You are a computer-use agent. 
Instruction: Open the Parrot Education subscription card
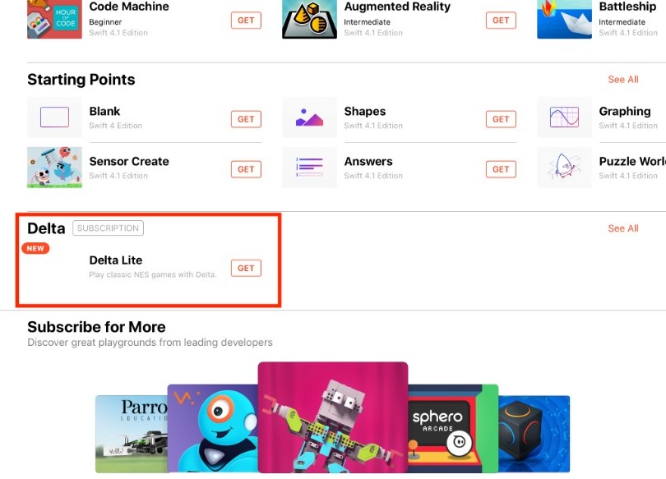pyautogui.click(x=132, y=434)
